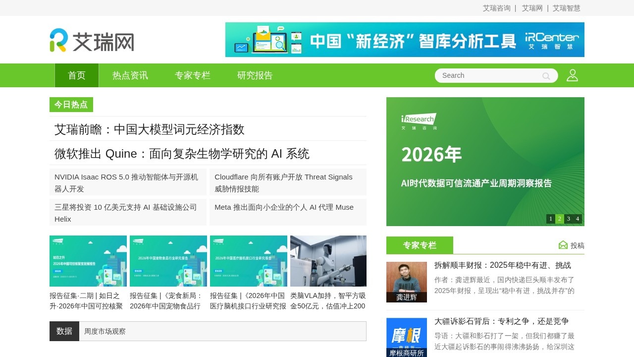634x357 pixels.
Task: Open excerpt 作者：龚进辉最近，国内快递巨头
Action: (505, 285)
